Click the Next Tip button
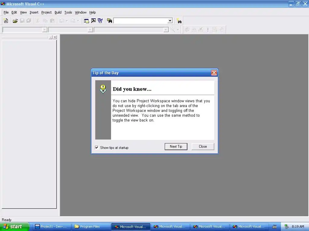Screen dimensions: 309x231 (x=176, y=146)
